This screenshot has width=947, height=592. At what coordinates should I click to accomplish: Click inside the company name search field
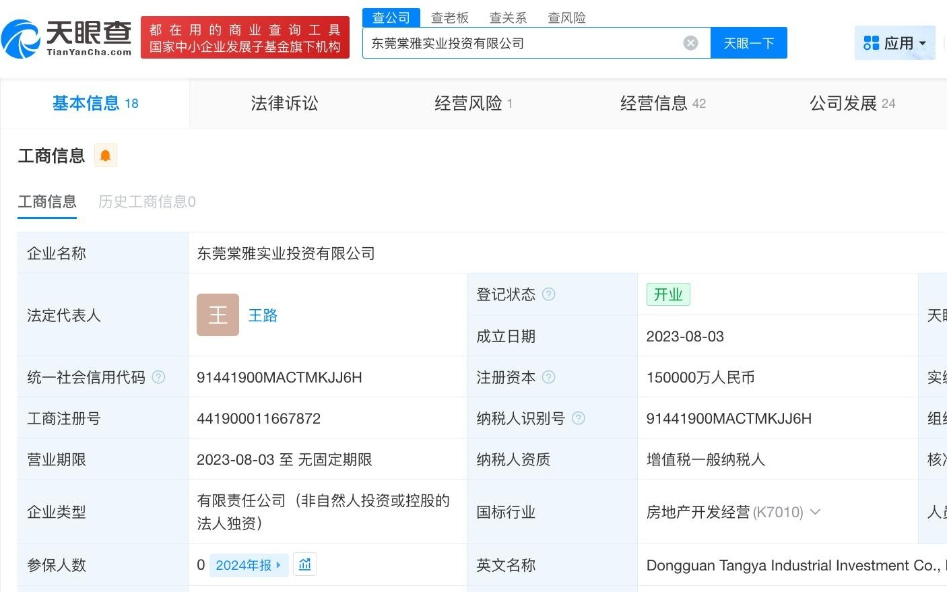click(525, 42)
